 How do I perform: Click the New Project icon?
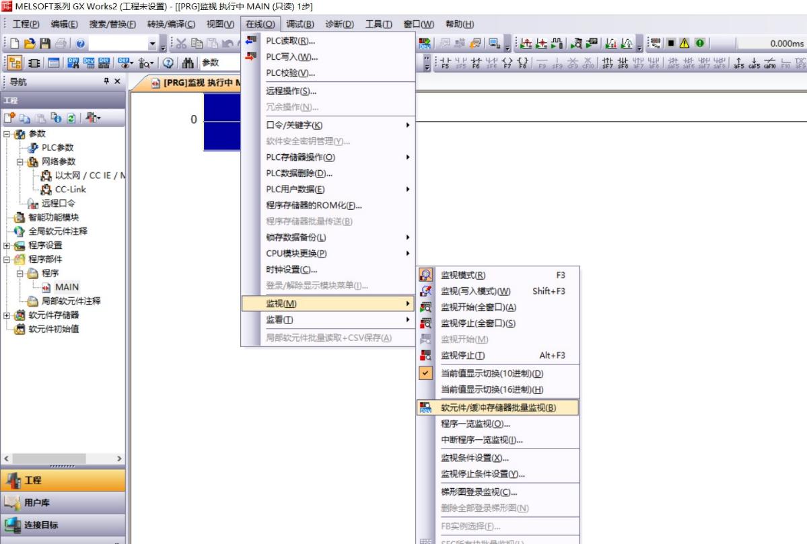click(x=14, y=43)
